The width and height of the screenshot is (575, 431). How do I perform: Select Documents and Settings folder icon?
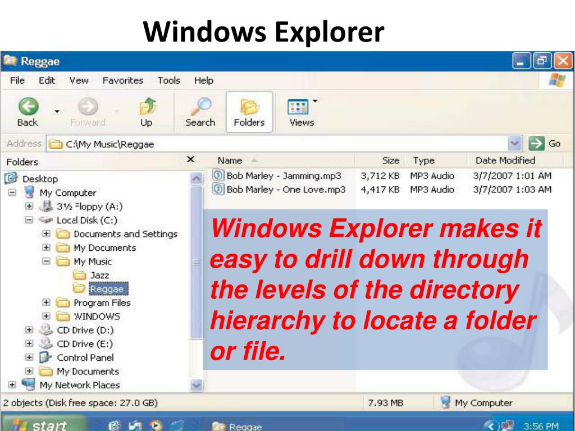(63, 233)
